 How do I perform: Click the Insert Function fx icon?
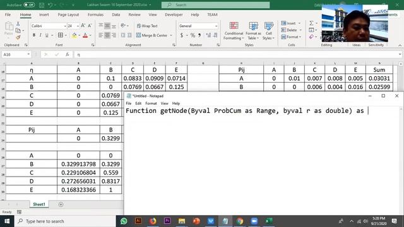pos(68,55)
